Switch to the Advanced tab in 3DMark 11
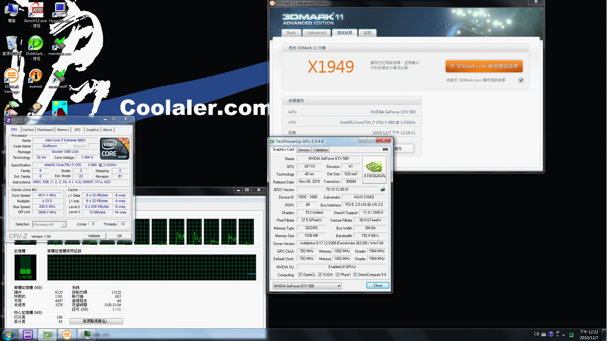The width and height of the screenshot is (607, 341). click(x=316, y=33)
